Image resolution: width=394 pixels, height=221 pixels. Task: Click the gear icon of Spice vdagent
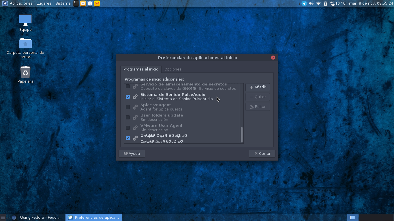pos(135,107)
